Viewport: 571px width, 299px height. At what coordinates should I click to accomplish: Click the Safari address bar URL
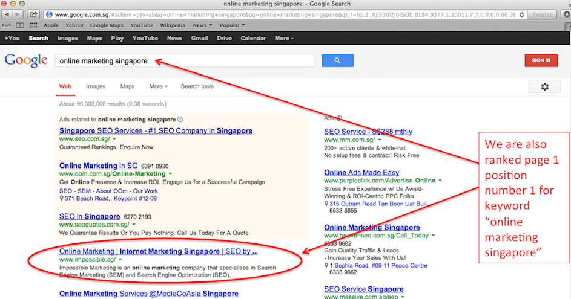tap(285, 15)
